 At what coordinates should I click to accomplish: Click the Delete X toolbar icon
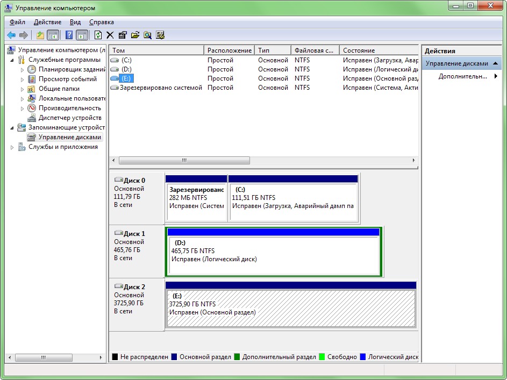point(110,35)
